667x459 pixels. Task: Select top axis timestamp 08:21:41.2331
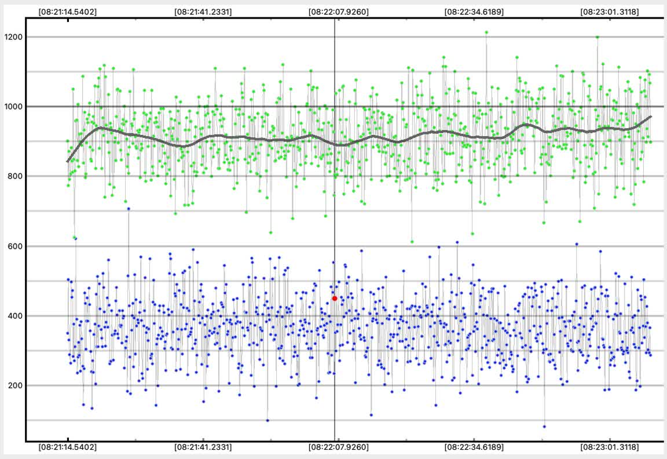point(203,11)
